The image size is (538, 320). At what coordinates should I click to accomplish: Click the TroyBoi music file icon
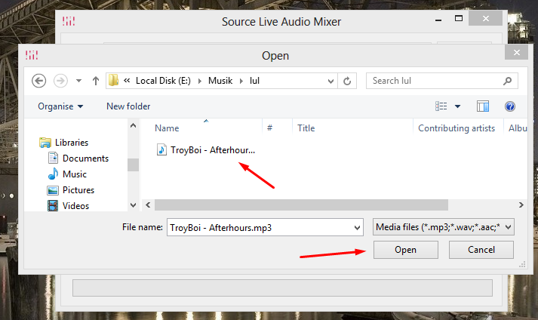(x=161, y=149)
